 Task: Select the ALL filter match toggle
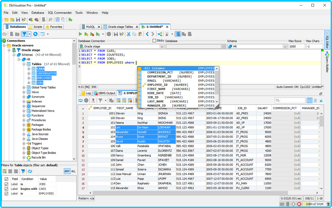click(x=73, y=171)
